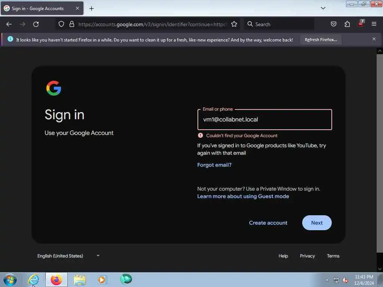This screenshot has height=287, width=383.
Task: View site security padlock details
Action: pos(71,24)
